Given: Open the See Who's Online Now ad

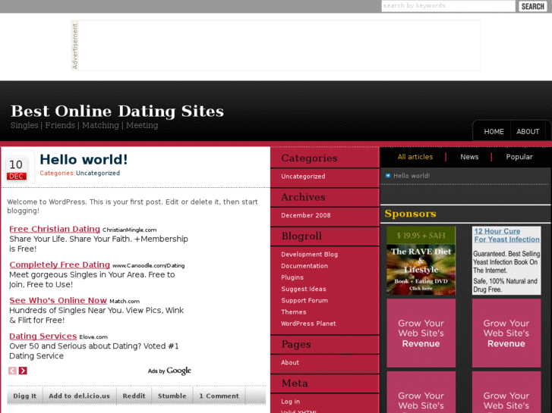Looking at the screenshot, I should coord(58,301).
